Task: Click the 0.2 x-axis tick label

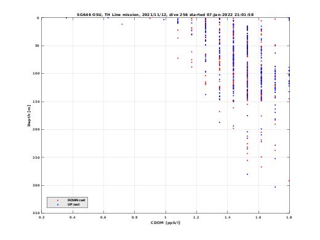Action: click(x=41, y=217)
